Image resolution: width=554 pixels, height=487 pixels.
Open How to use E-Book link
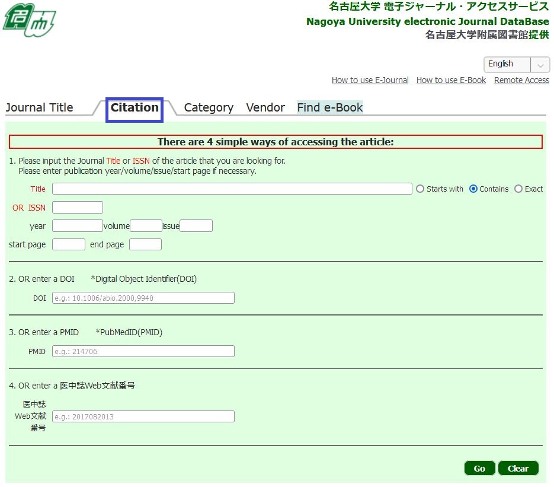click(451, 80)
